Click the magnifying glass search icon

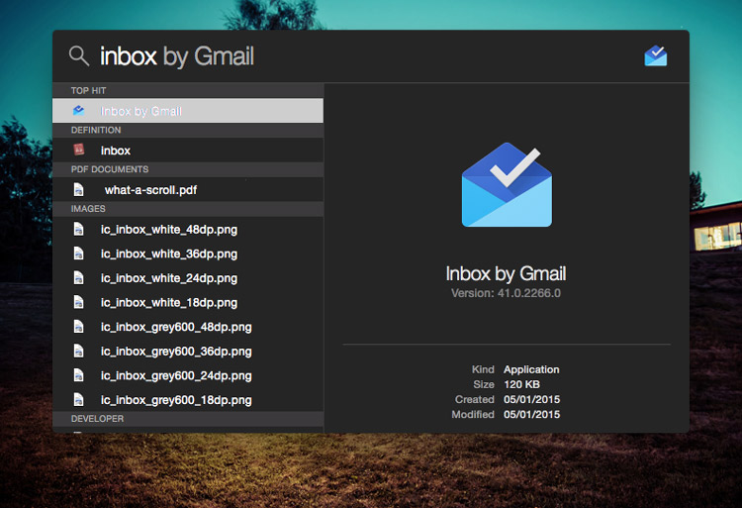79,56
